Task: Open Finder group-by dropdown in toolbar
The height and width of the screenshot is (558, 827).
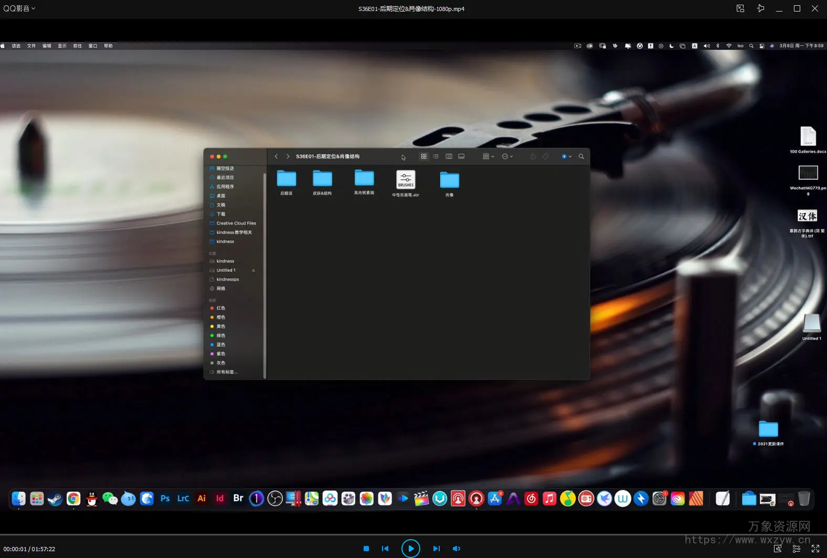Action: [x=488, y=156]
